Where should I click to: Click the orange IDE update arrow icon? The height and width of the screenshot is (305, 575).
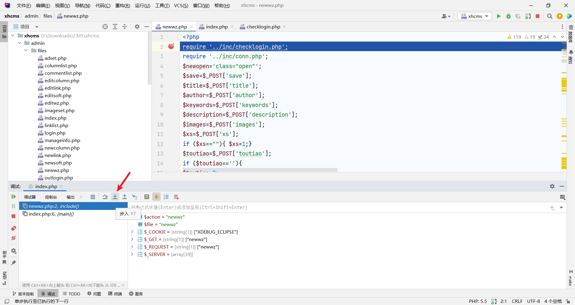click(559, 16)
